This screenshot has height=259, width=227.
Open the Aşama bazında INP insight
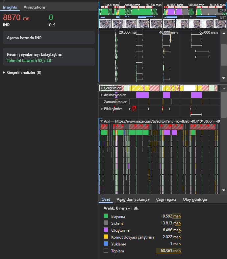(x=49, y=38)
